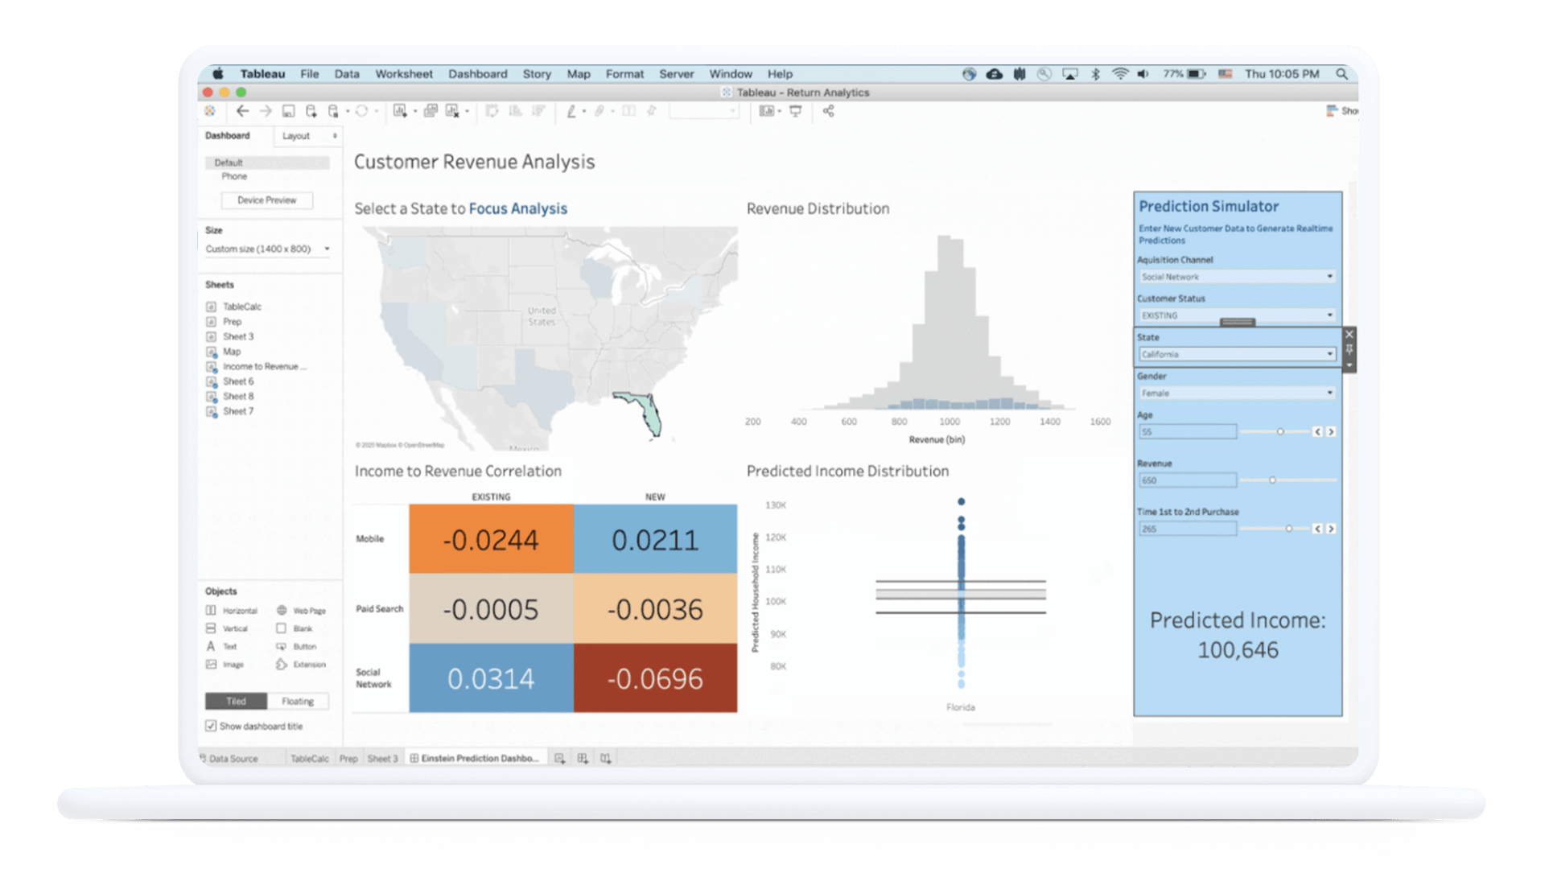Click the Device Preview button
The image size is (1545, 869).
click(x=267, y=200)
